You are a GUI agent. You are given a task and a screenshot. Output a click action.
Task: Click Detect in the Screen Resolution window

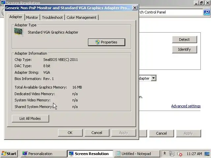point(185,39)
